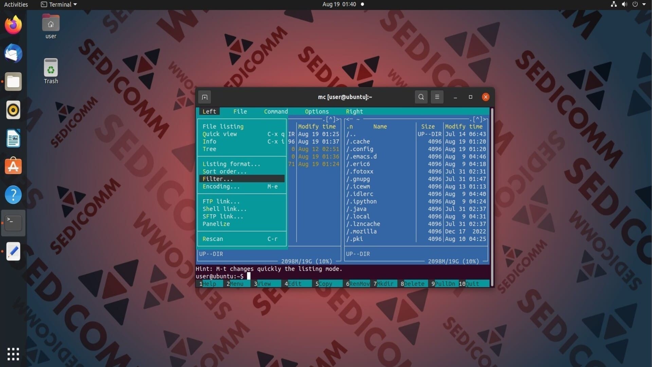Open new terminal tab icon

(x=204, y=97)
